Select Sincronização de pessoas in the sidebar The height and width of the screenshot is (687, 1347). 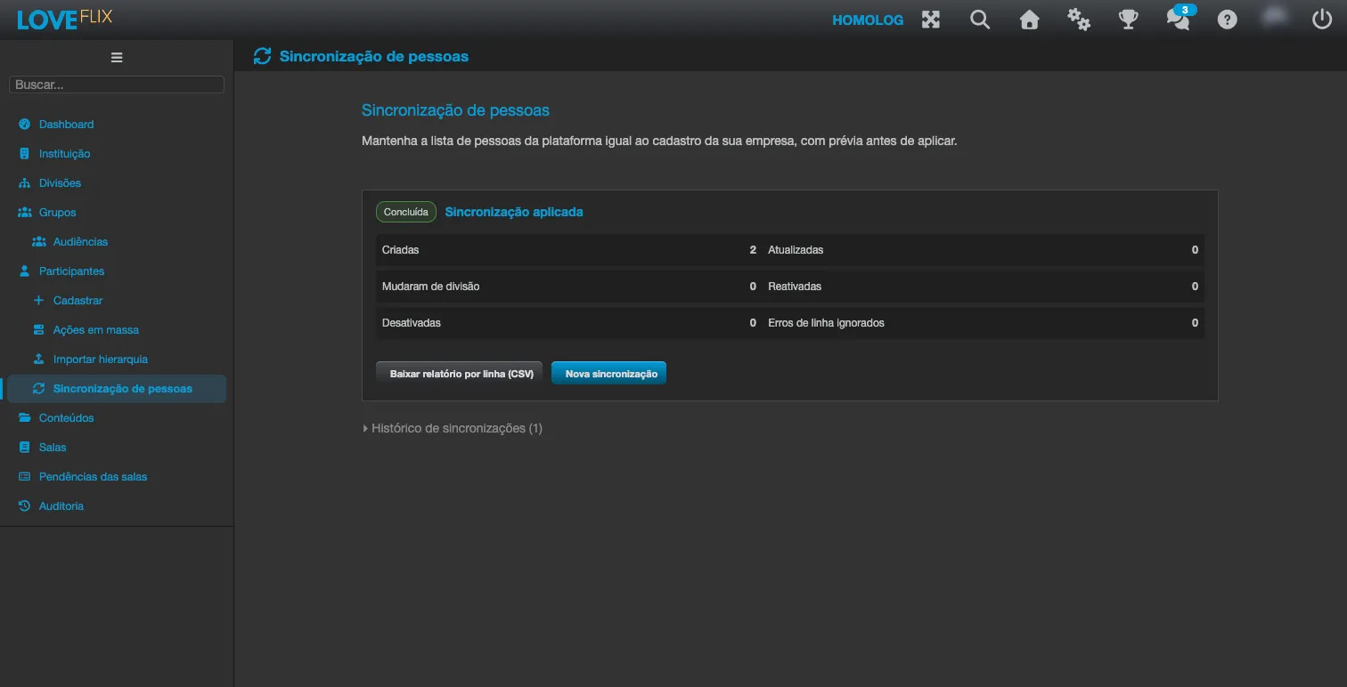[117, 389]
